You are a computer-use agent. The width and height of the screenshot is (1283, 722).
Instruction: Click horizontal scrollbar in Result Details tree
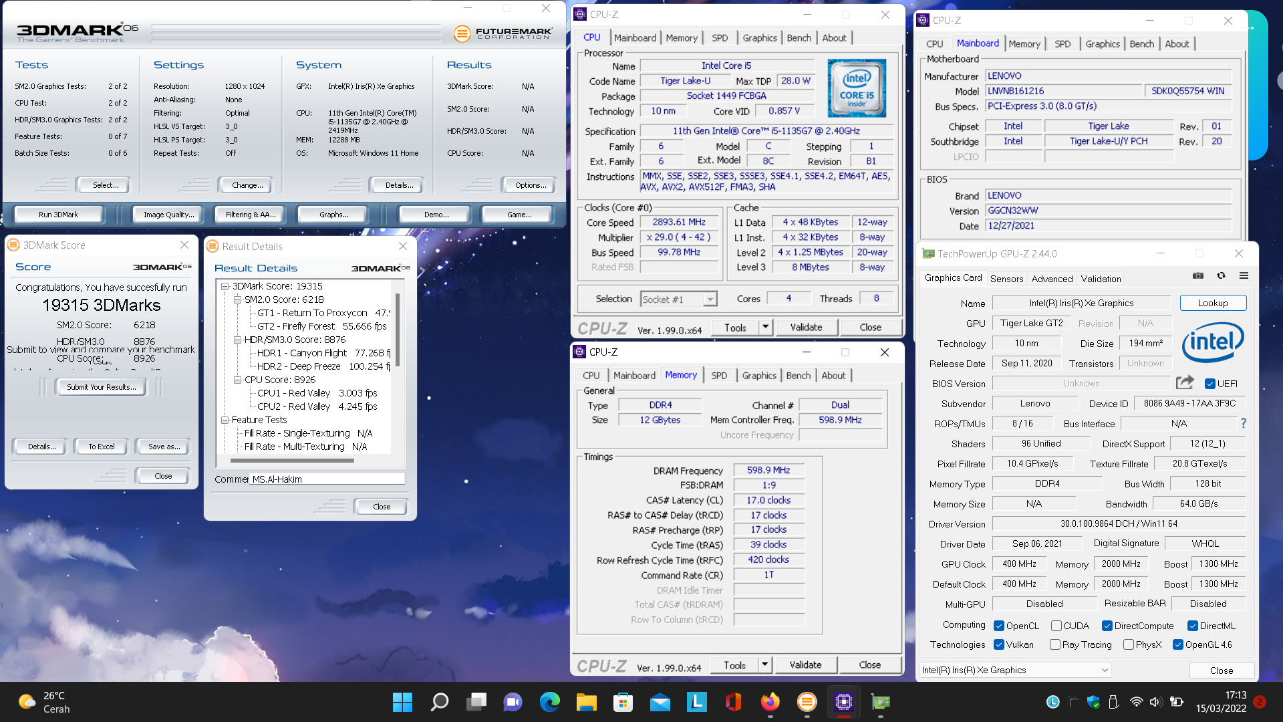pos(292,461)
